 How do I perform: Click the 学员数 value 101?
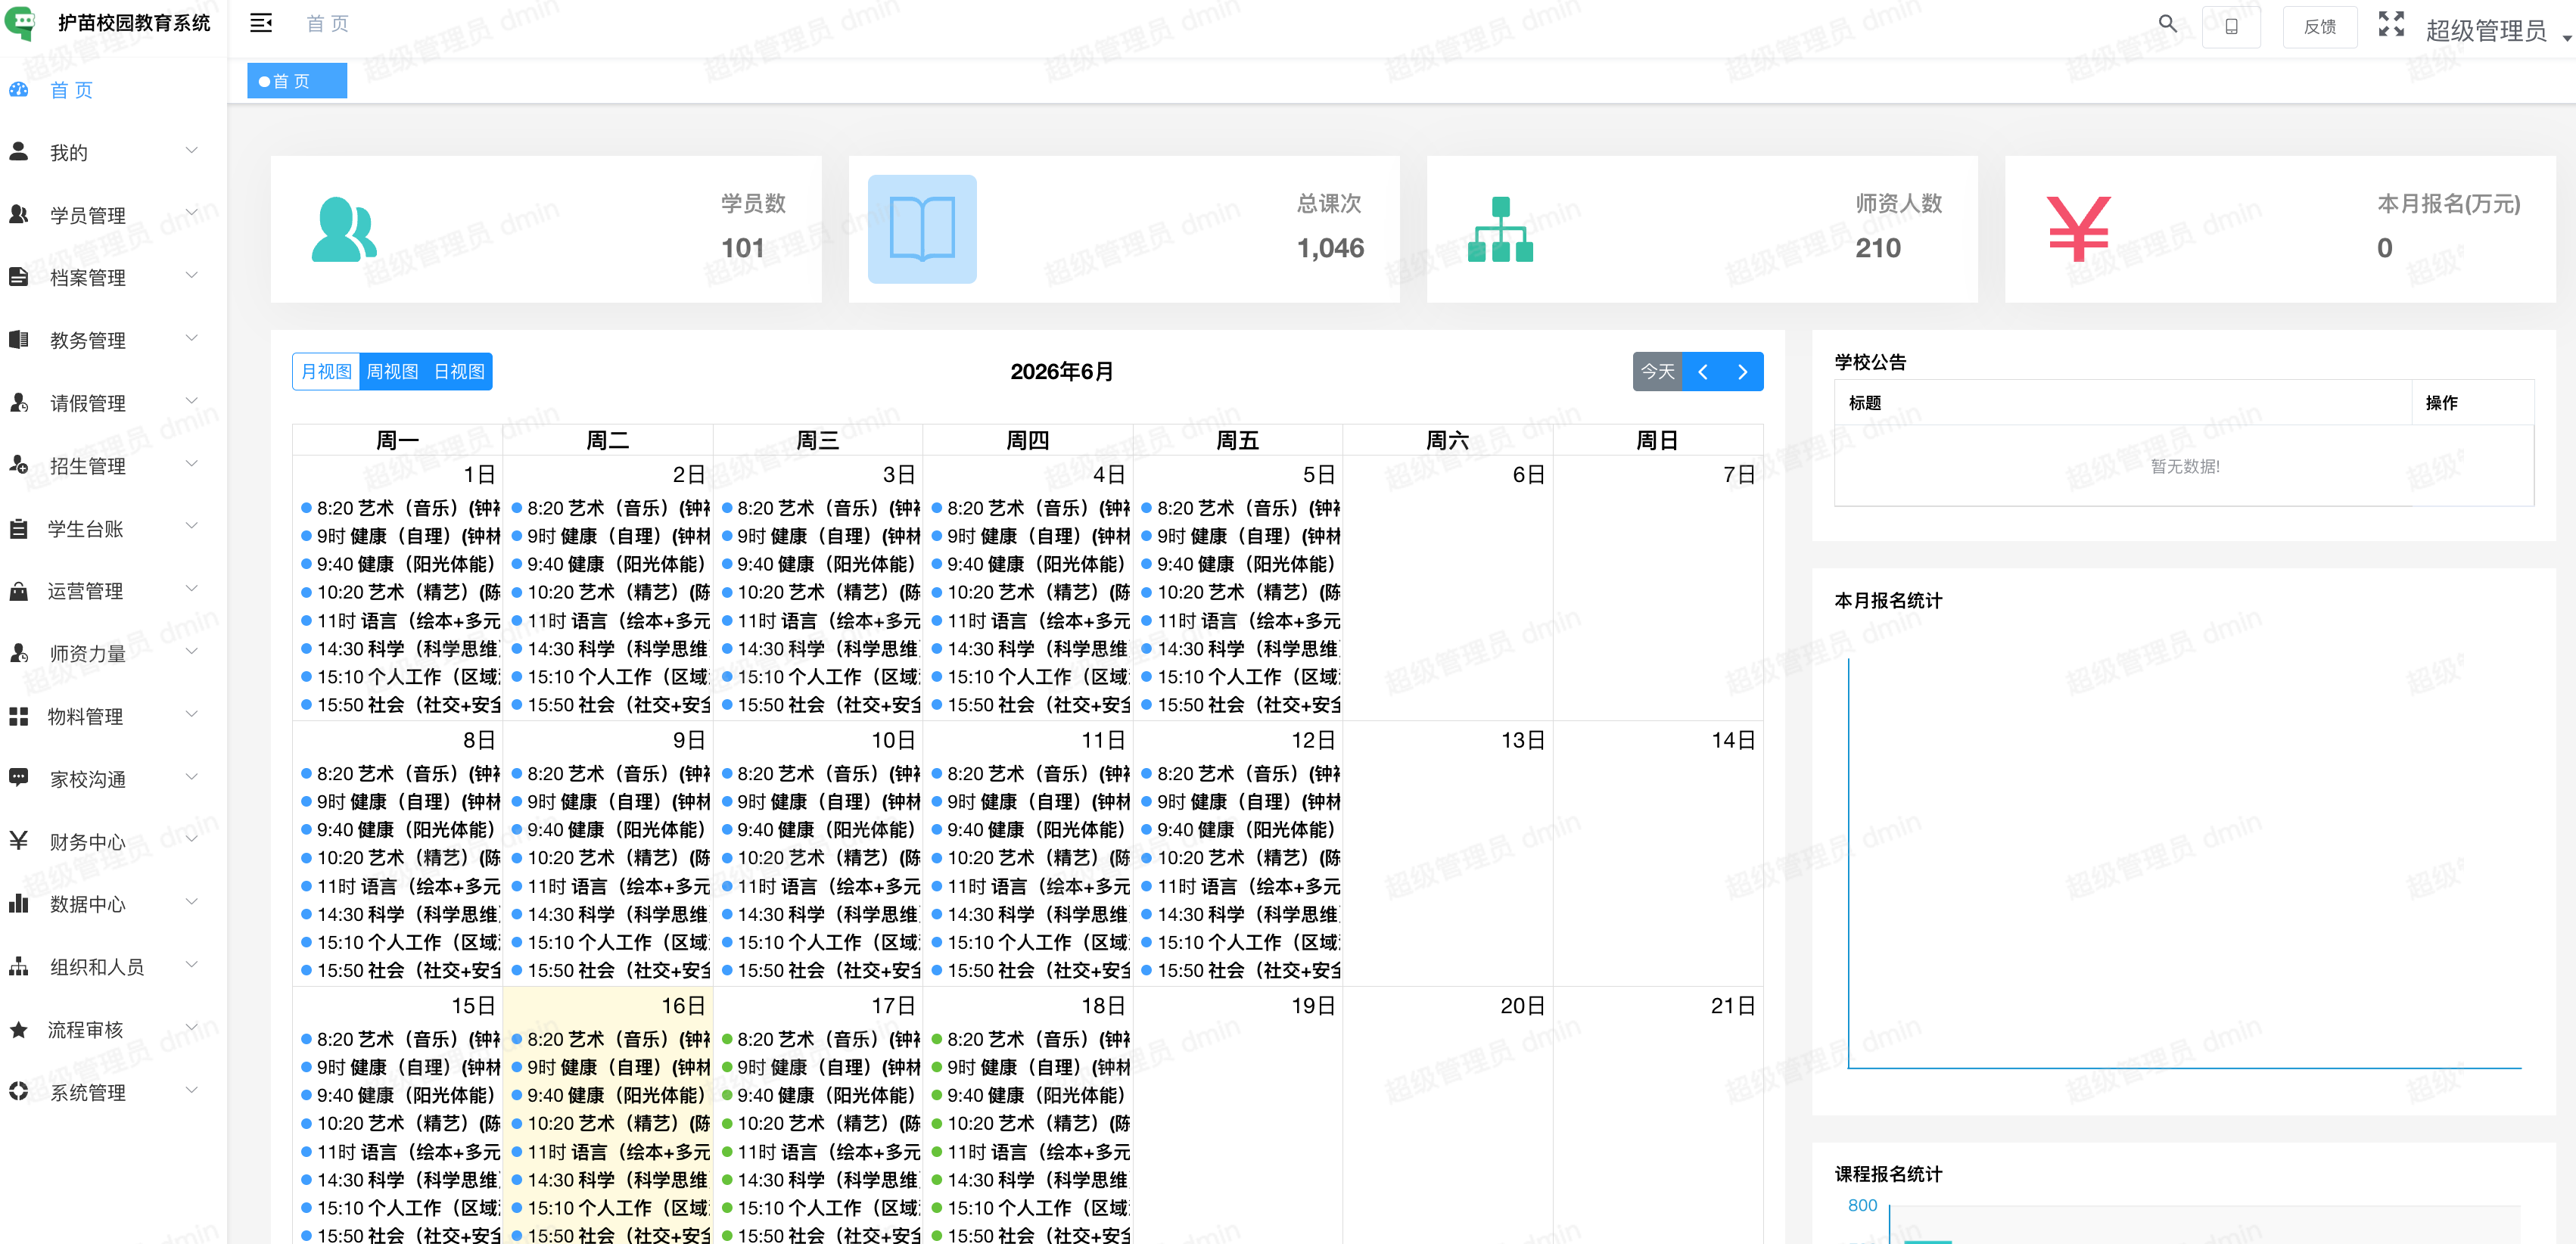(743, 248)
